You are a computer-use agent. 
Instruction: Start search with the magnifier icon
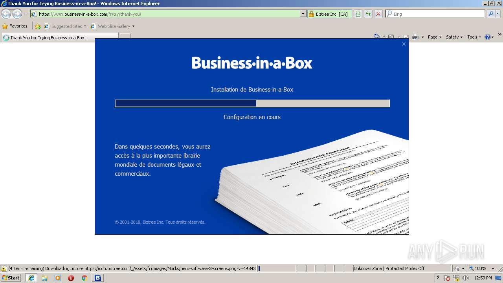(x=490, y=14)
